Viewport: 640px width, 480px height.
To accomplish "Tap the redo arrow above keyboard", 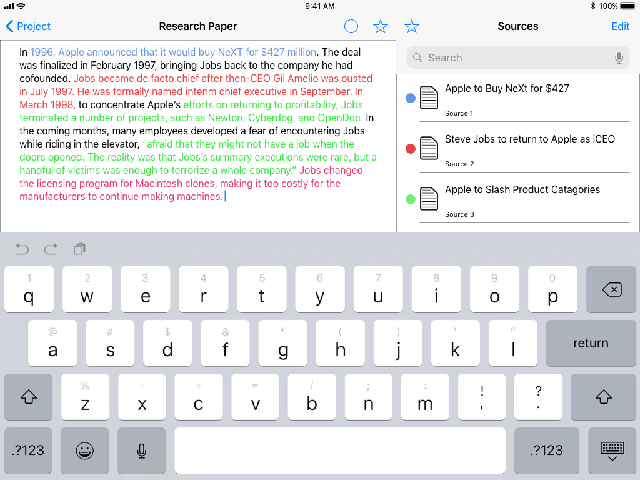I will pos(51,249).
